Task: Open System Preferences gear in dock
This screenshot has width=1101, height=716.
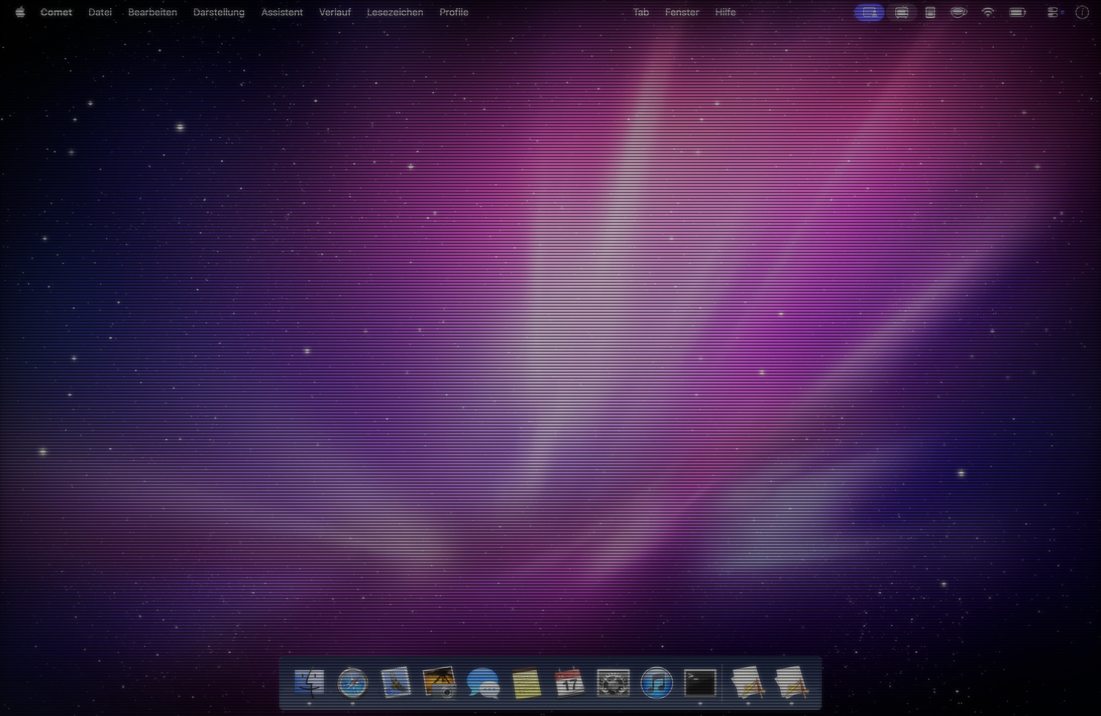Action: [613, 683]
